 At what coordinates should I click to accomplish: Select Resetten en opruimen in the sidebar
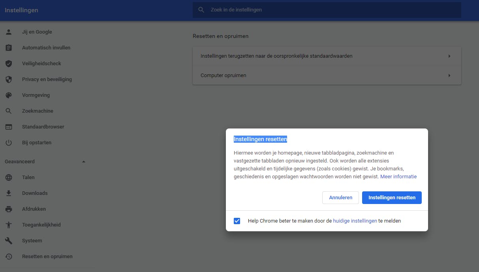click(47, 257)
